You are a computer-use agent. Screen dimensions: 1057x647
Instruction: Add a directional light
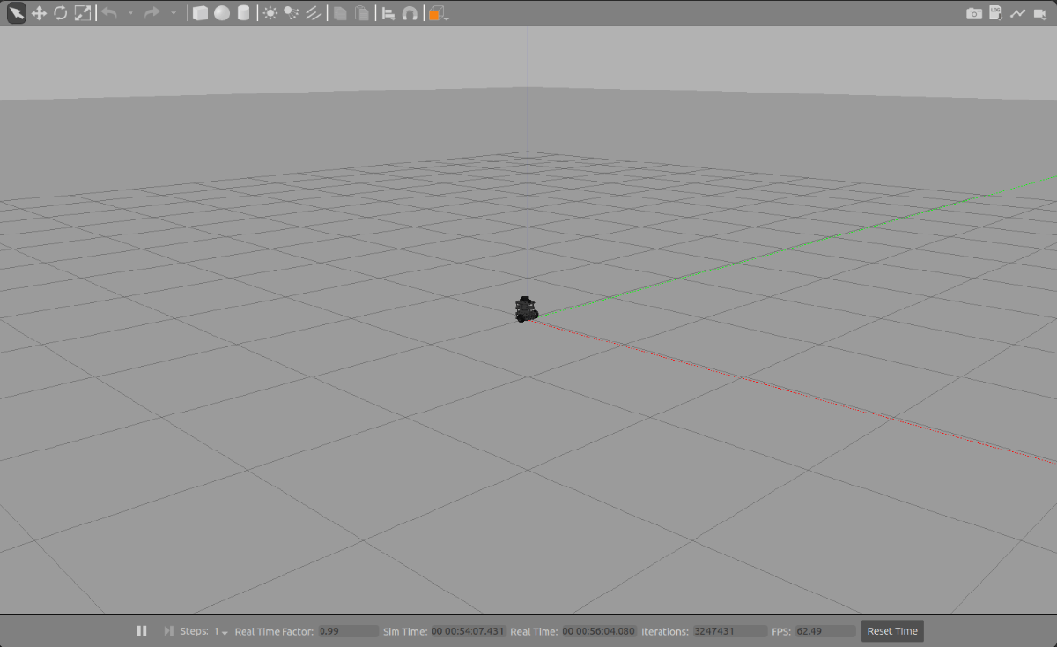pos(313,13)
